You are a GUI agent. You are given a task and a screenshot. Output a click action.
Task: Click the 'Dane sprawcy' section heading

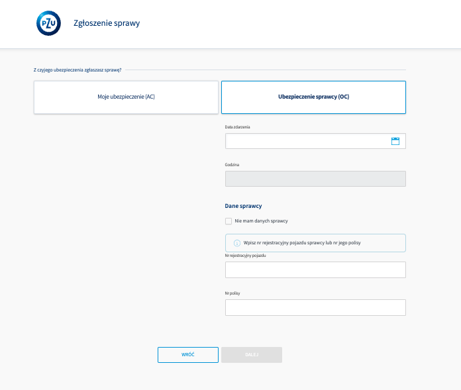(x=243, y=206)
